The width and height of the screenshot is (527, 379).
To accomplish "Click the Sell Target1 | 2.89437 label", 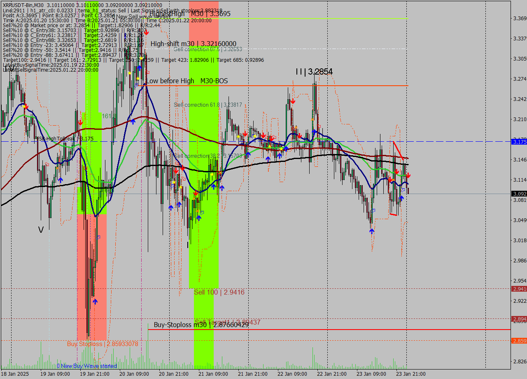I will 228,322.
